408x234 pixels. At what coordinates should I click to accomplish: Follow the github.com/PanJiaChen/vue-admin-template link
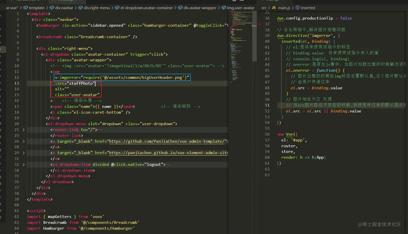[x=167, y=141]
